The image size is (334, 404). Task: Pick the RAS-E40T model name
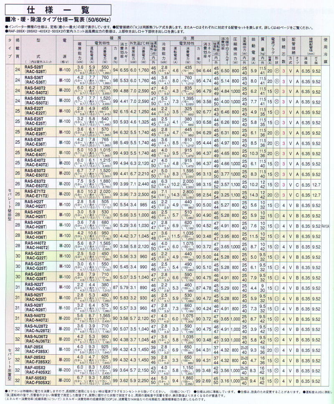(34, 150)
